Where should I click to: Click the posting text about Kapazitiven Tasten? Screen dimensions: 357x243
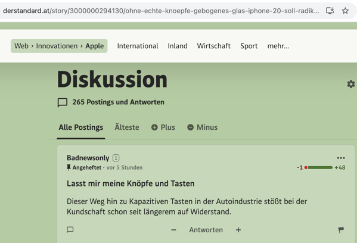pyautogui.click(x=187, y=207)
